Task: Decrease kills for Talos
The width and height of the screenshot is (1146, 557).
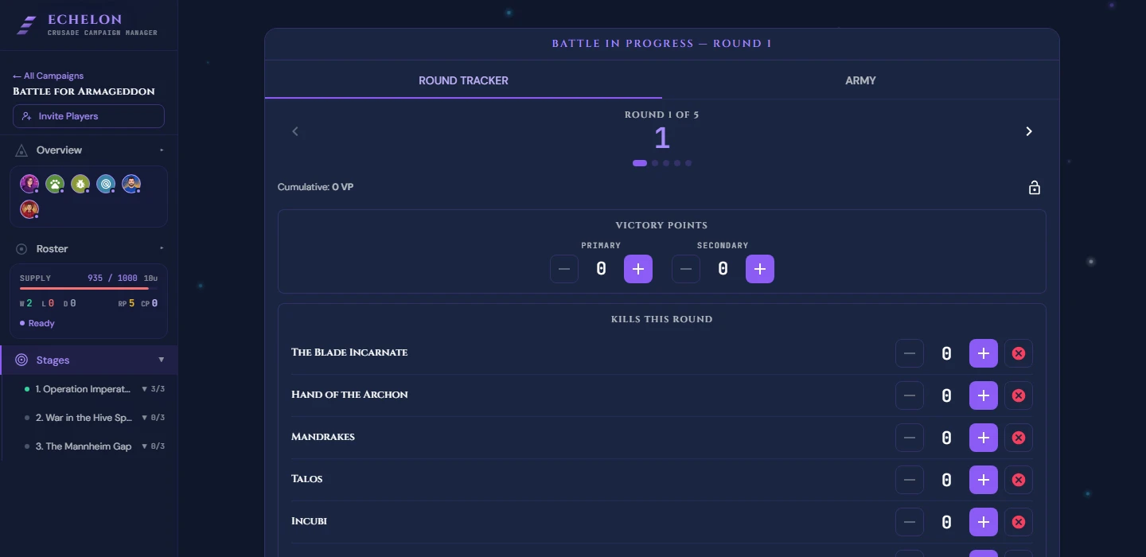Action: point(910,480)
